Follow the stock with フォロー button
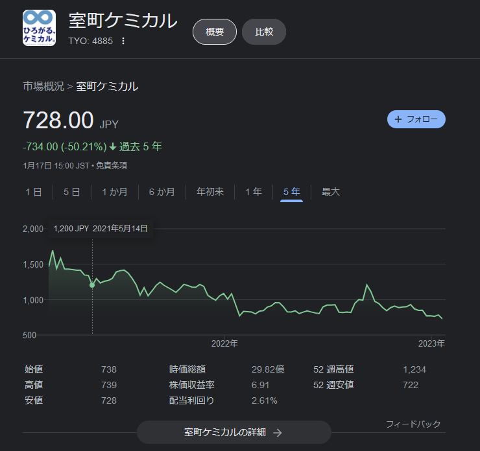This screenshot has width=480, height=451. coord(416,119)
